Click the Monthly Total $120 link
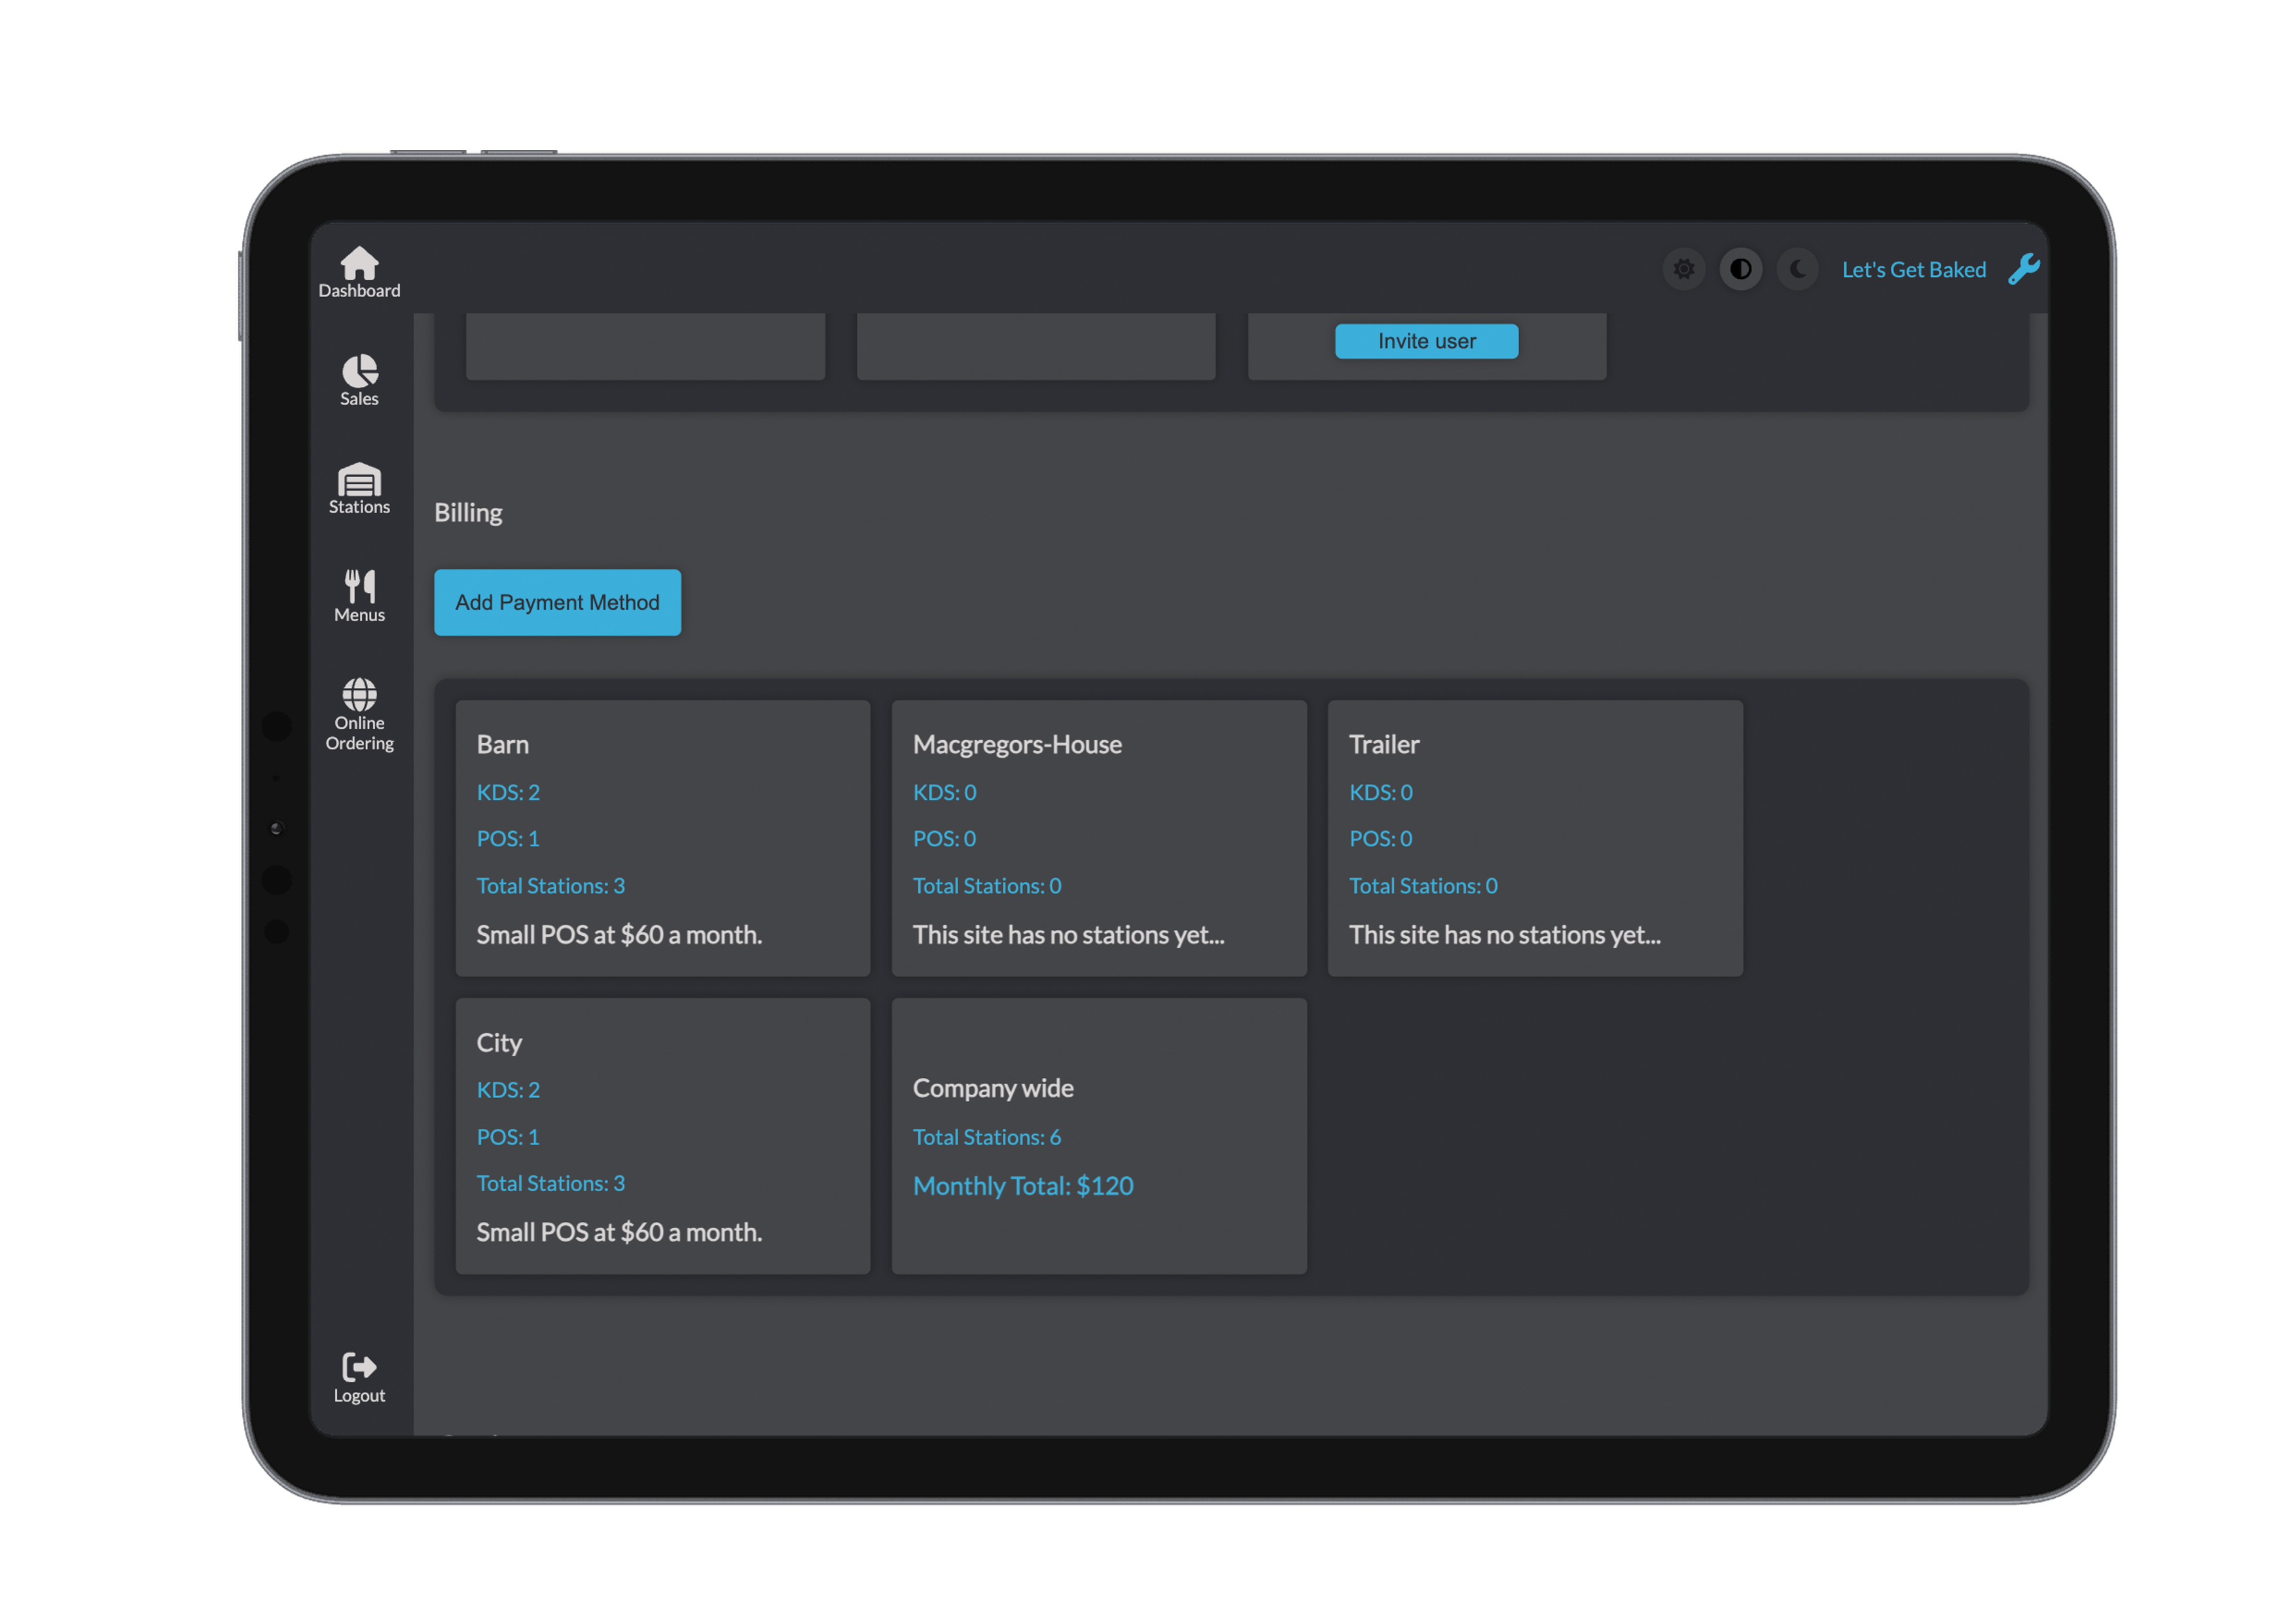 pos(1022,1185)
